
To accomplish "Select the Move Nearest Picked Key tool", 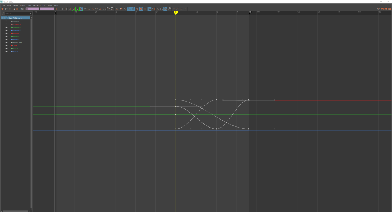I will pos(3,9).
